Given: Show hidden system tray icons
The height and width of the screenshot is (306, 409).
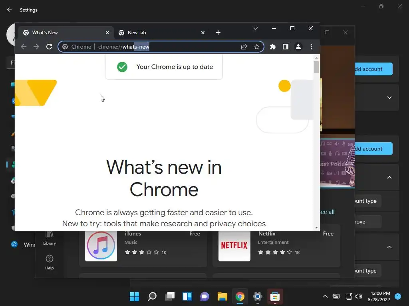Looking at the screenshot, I should pyautogui.click(x=325, y=296).
